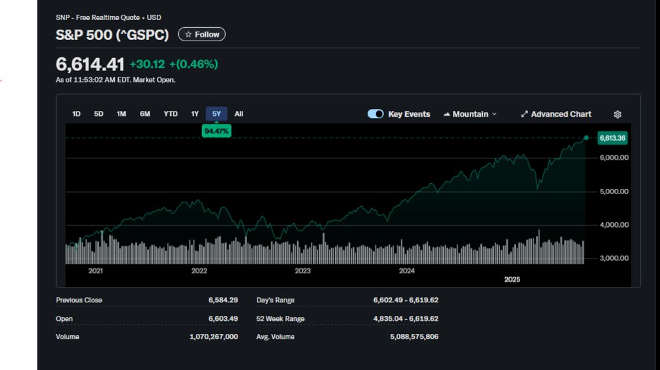Click the 2024 axis label

[406, 271]
